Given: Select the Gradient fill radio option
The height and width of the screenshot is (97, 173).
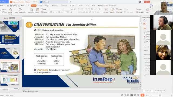Looking at the screenshot, I should click(x=145, y=34).
